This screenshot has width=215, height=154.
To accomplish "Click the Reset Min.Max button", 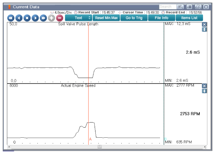I will [x=106, y=18].
